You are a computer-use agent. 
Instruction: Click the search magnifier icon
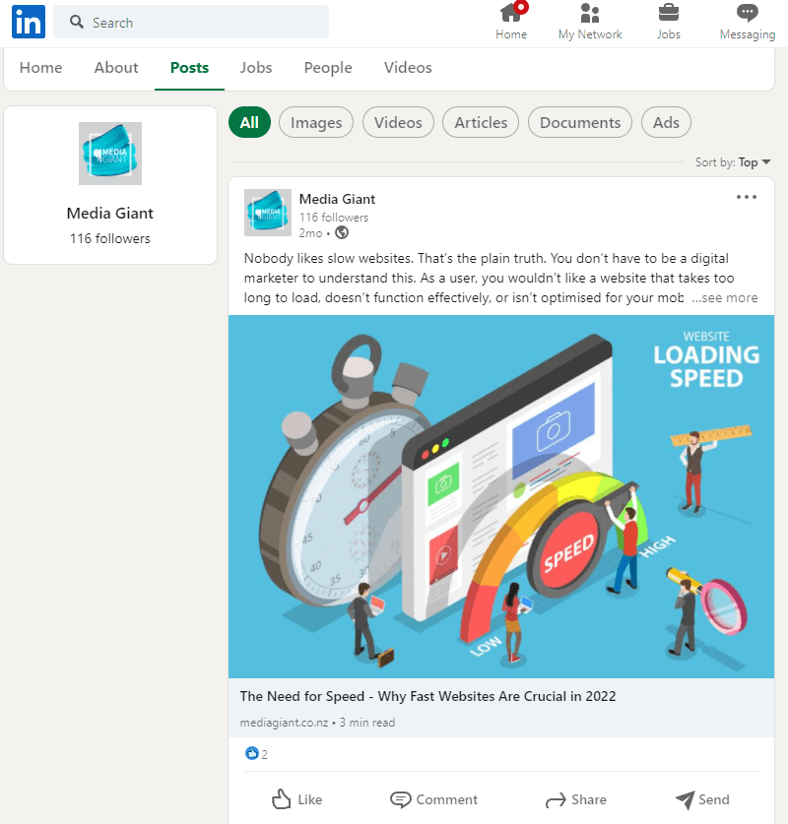[77, 22]
